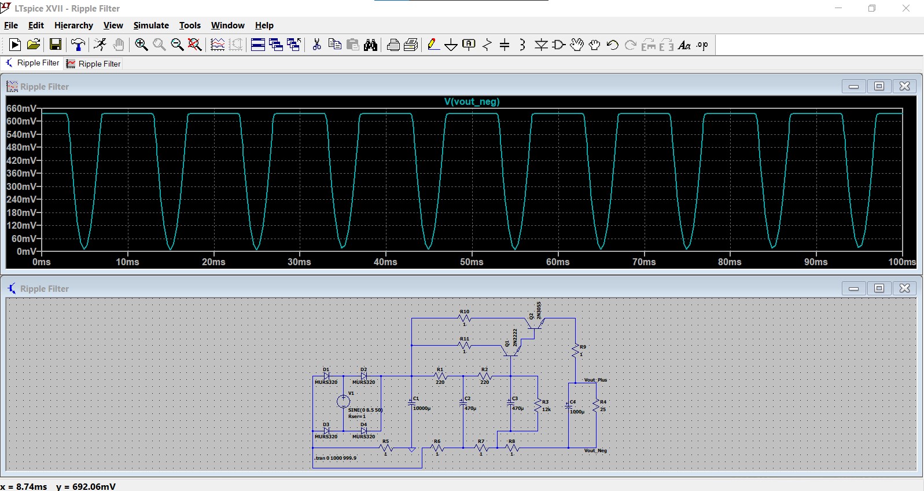This screenshot has width=924, height=491.
Task: Close the waveform Ripple Filter pane
Action: click(905, 86)
